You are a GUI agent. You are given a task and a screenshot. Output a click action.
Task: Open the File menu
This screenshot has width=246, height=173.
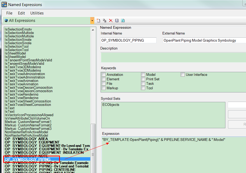(9, 13)
